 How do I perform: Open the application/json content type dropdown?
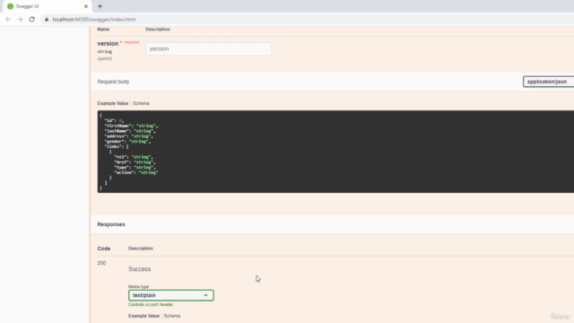pyautogui.click(x=548, y=82)
